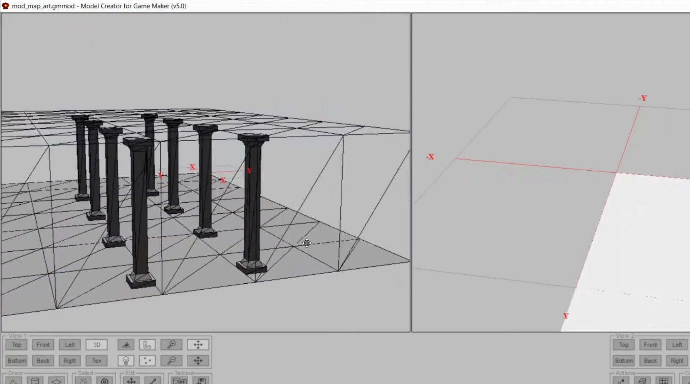Image resolution: width=690 pixels, height=384 pixels.
Task: Click the Select group circular target icon
Action: point(104,381)
